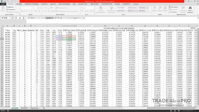Image resolution: width=199 pixels, height=112 pixels.
Task: Click the Cut (Вырезать) command
Action: pos(10,7)
